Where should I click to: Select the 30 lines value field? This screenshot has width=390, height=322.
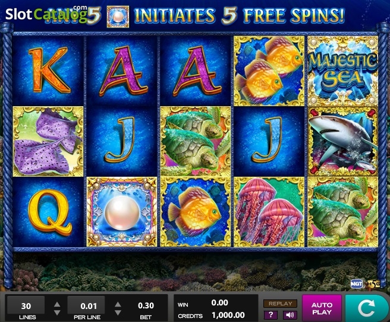pos(26,305)
